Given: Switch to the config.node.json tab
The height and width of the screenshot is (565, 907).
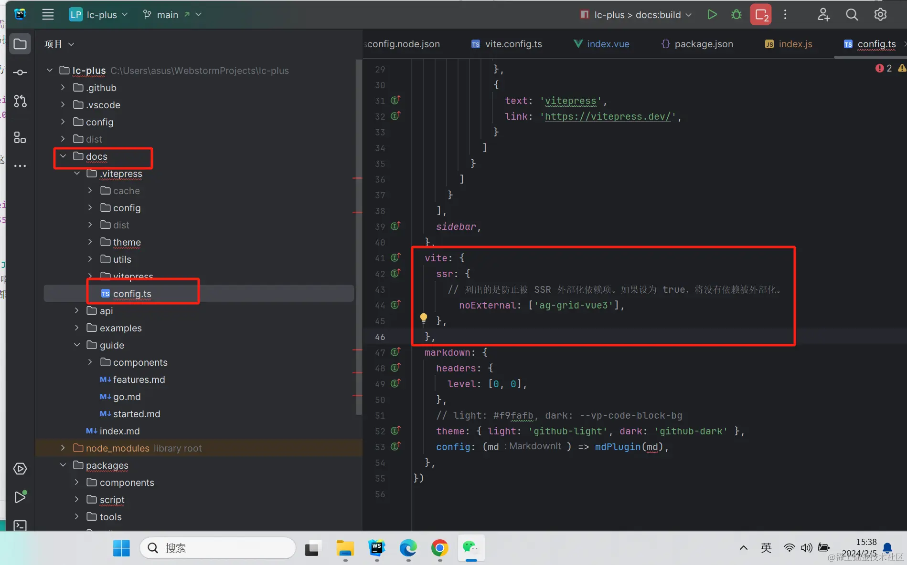Looking at the screenshot, I should 403,44.
